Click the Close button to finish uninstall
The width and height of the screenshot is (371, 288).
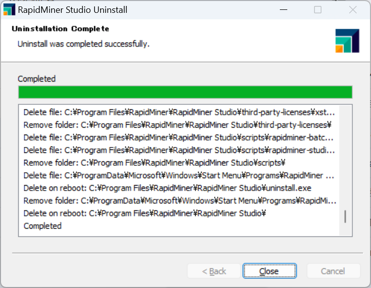click(269, 271)
